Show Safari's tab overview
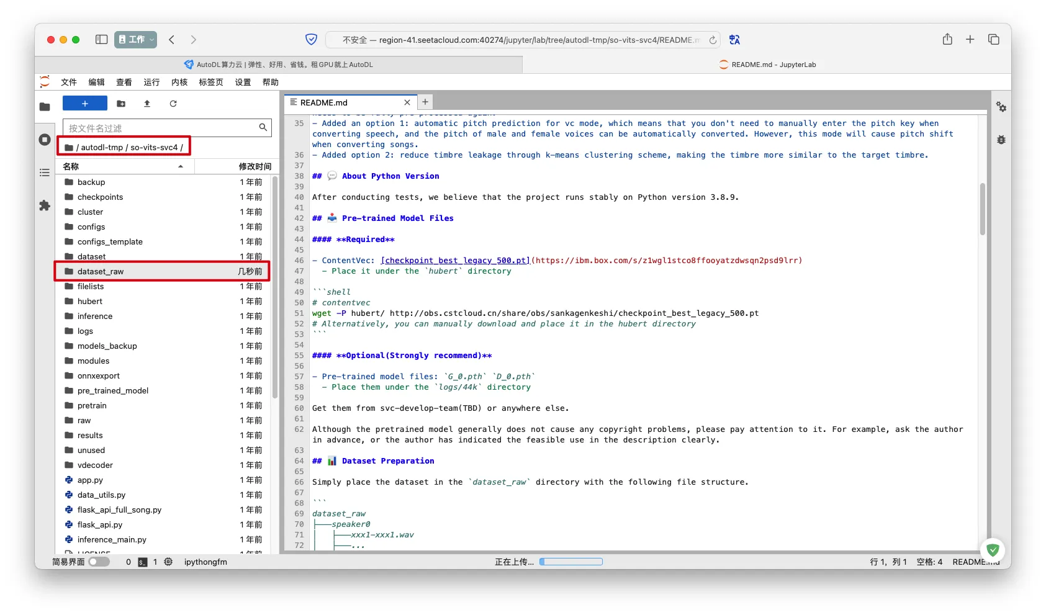This screenshot has width=1046, height=615. point(994,39)
